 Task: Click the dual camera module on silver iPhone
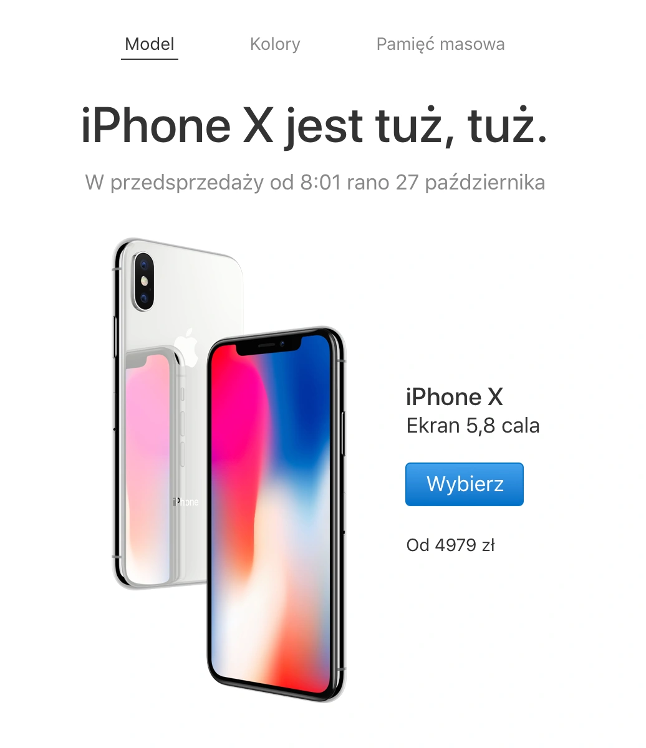pos(144,280)
